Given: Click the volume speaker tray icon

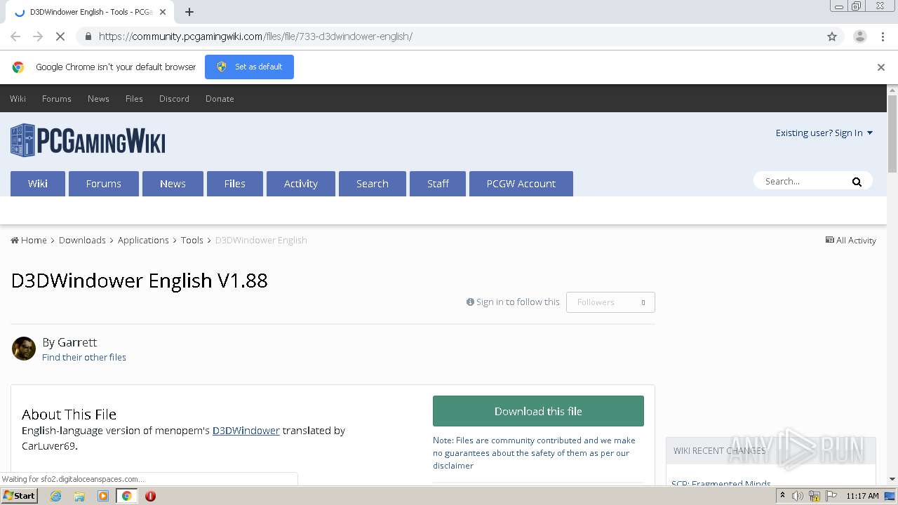Looking at the screenshot, I should point(798,496).
